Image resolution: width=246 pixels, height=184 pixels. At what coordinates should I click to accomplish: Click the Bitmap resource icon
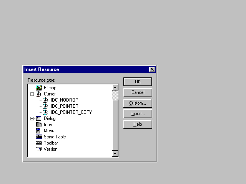pyautogui.click(x=38, y=88)
